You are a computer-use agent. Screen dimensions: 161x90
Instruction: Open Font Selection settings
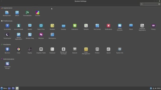click(x=27, y=13)
